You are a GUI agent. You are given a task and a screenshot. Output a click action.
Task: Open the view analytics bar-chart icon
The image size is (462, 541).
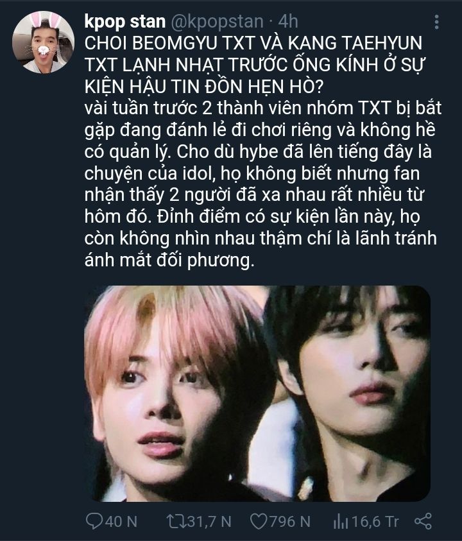341,521
